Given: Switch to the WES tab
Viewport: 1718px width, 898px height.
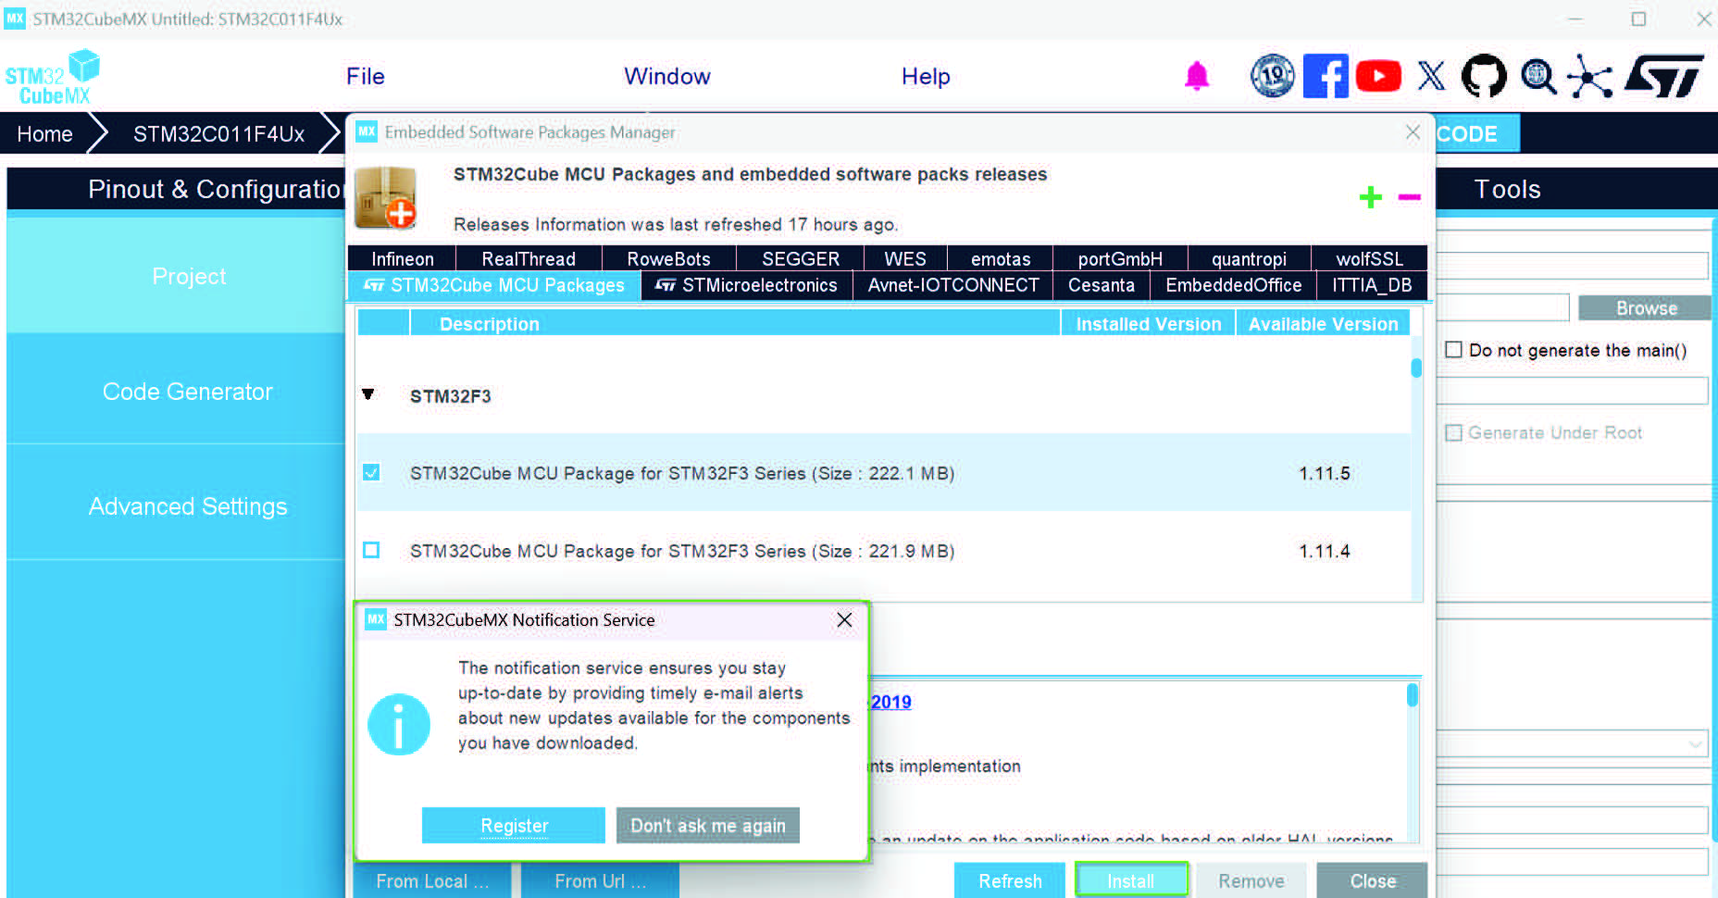Looking at the screenshot, I should click(905, 259).
